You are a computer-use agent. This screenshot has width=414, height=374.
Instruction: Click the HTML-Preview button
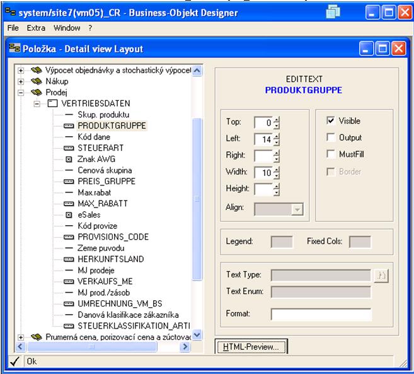pyautogui.click(x=251, y=346)
